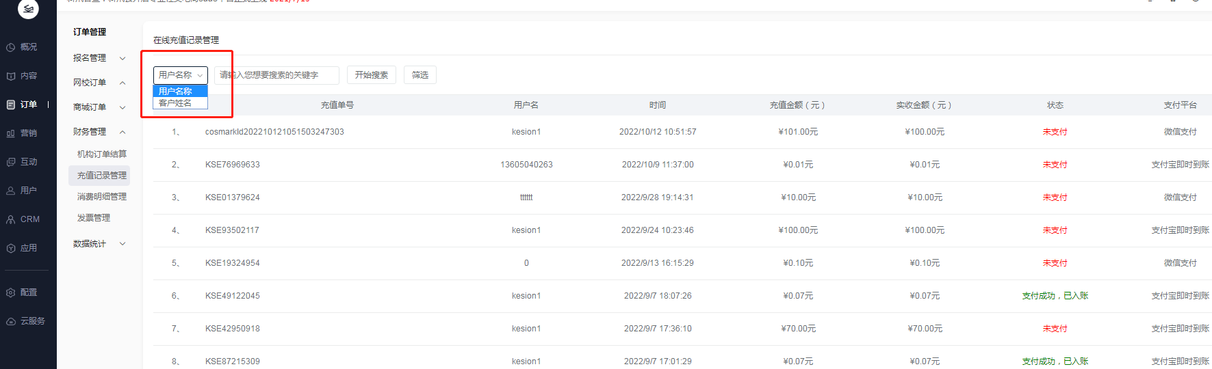The width and height of the screenshot is (1212, 369).
Task: Open the 配置 settings sidebar icon
Action: pos(11,292)
